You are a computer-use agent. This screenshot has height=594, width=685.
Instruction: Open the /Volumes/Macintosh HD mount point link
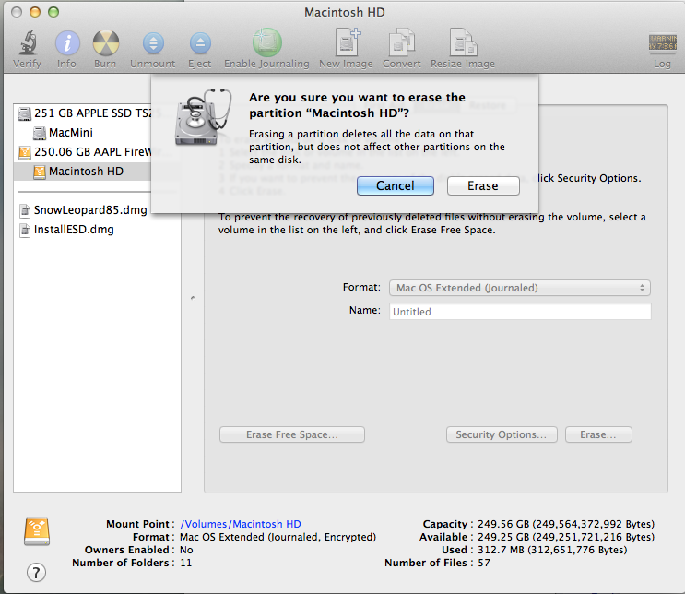pyautogui.click(x=241, y=524)
